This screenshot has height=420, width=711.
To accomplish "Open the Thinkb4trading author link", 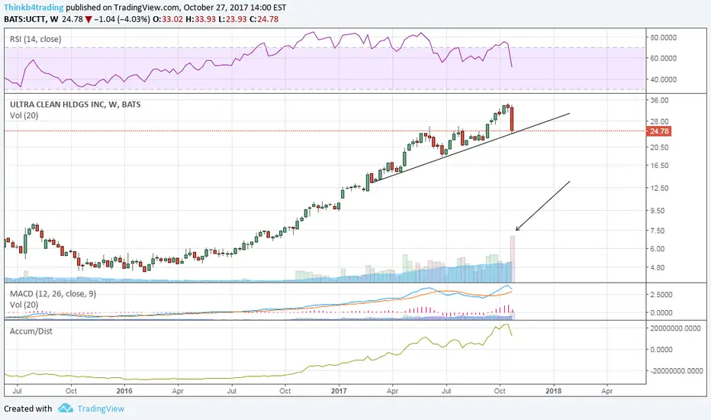I will pos(34,8).
